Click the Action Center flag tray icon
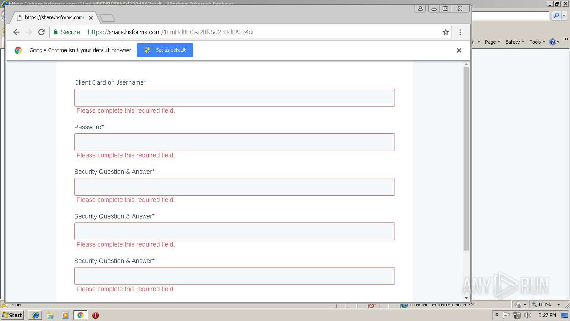Viewport: 570px width, 321px height. (x=506, y=315)
